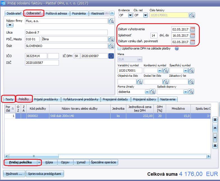Click Kód položky column header

tap(38, 109)
